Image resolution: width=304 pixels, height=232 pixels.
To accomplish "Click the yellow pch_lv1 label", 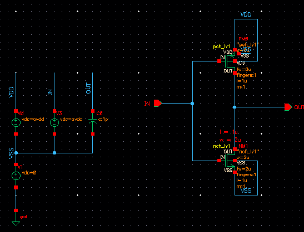I will [x=221, y=47].
